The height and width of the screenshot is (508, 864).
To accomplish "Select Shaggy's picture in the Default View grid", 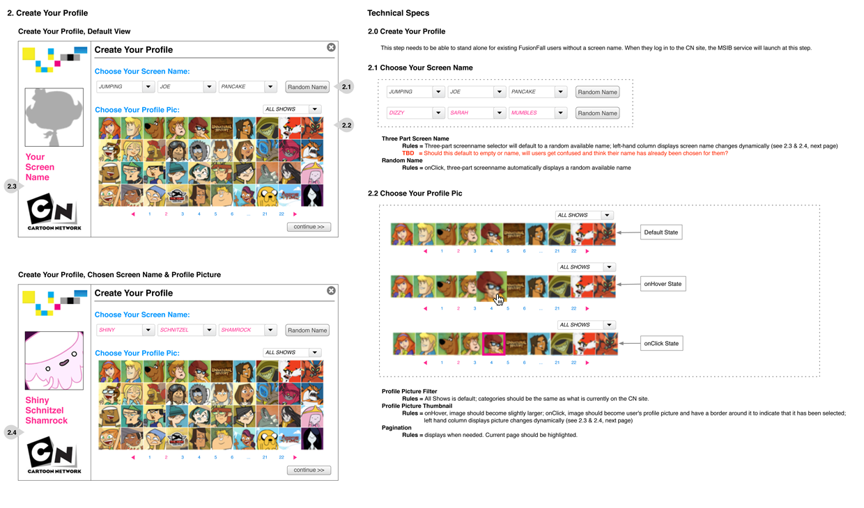I will click(x=177, y=128).
